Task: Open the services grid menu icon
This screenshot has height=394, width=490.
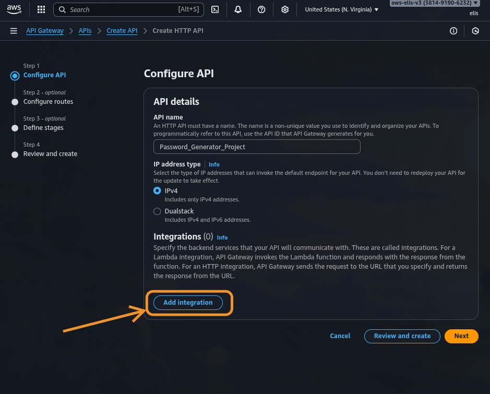Action: [x=41, y=9]
